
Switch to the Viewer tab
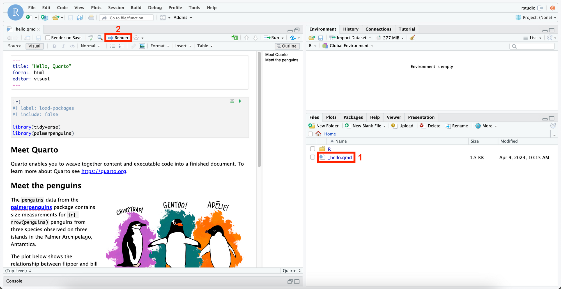point(394,117)
